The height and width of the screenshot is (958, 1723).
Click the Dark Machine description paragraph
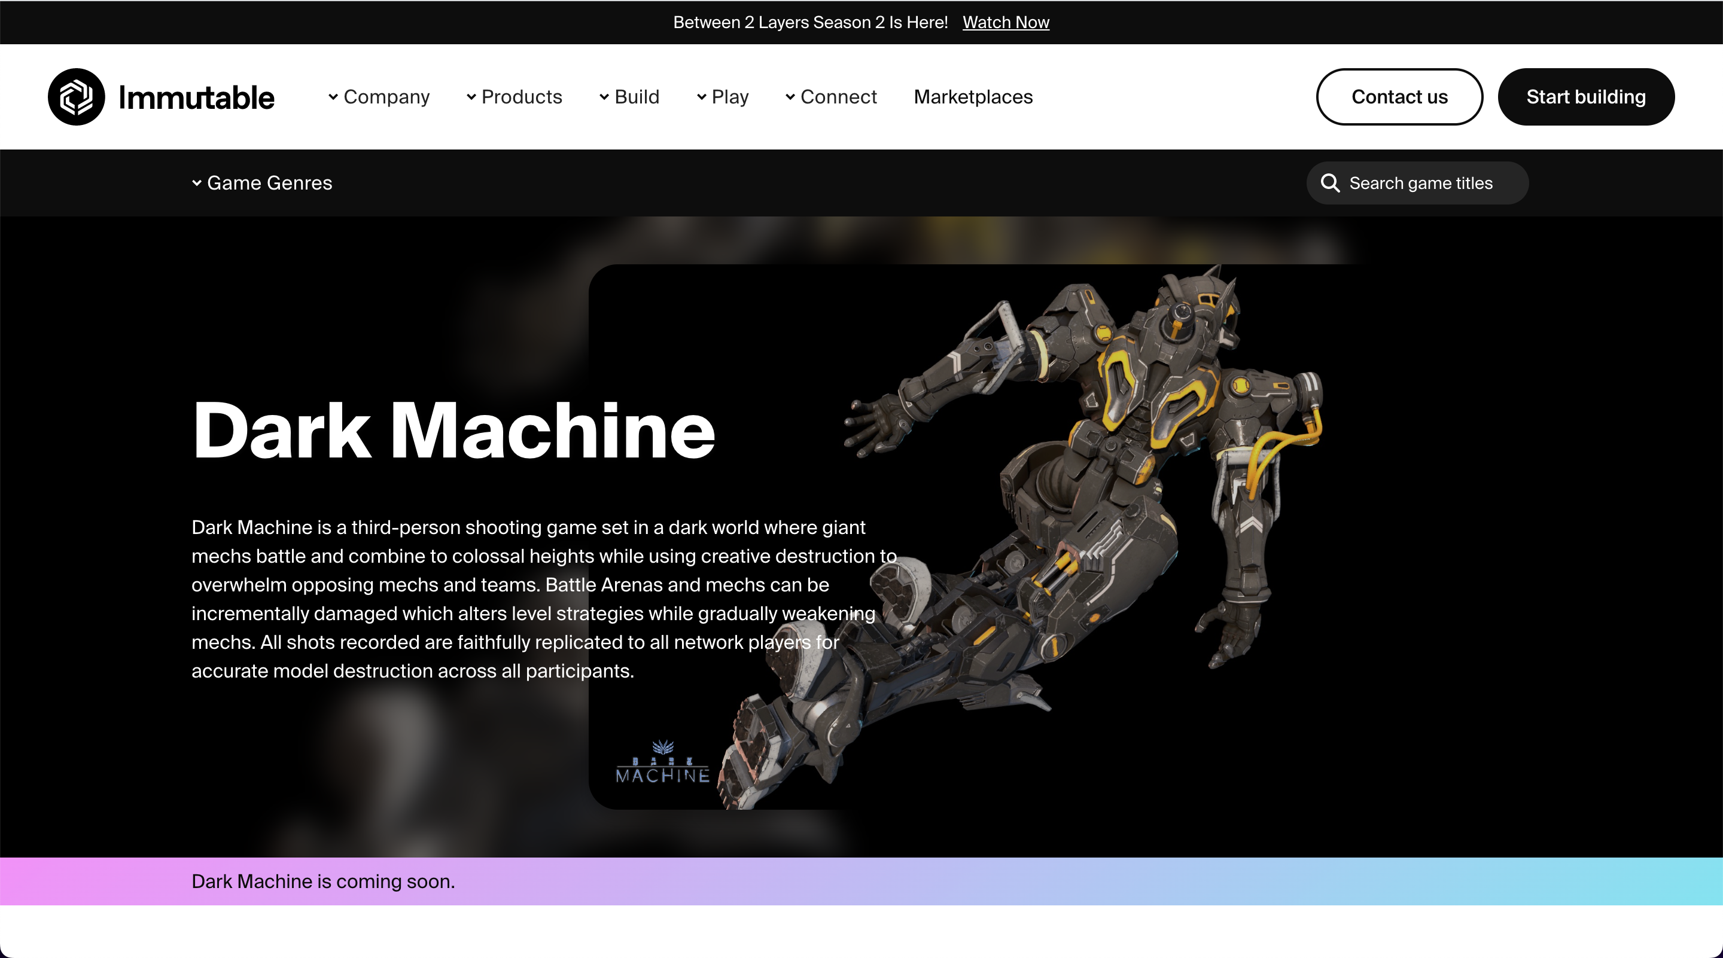(x=544, y=599)
